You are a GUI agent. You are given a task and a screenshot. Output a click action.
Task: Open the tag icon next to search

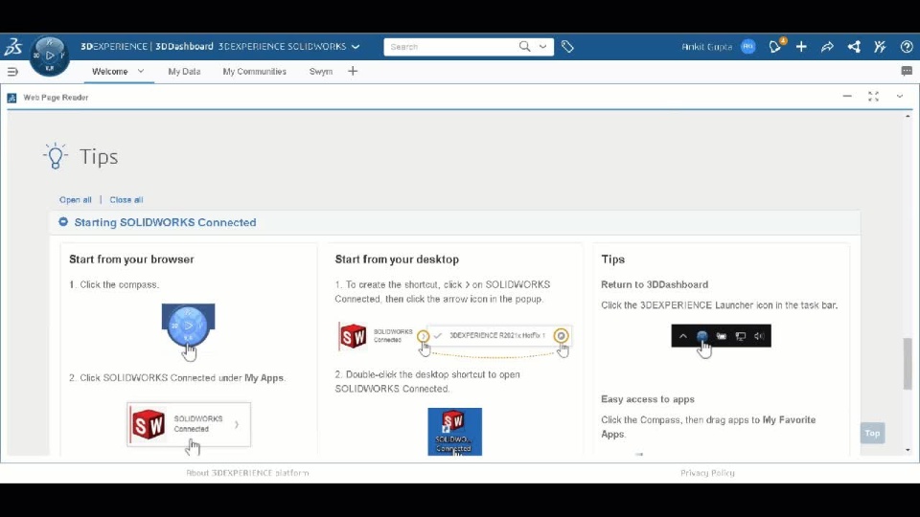click(x=567, y=46)
